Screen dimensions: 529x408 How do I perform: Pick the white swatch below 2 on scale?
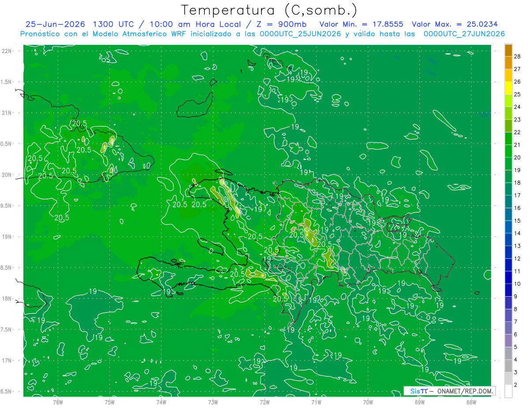(x=508, y=391)
